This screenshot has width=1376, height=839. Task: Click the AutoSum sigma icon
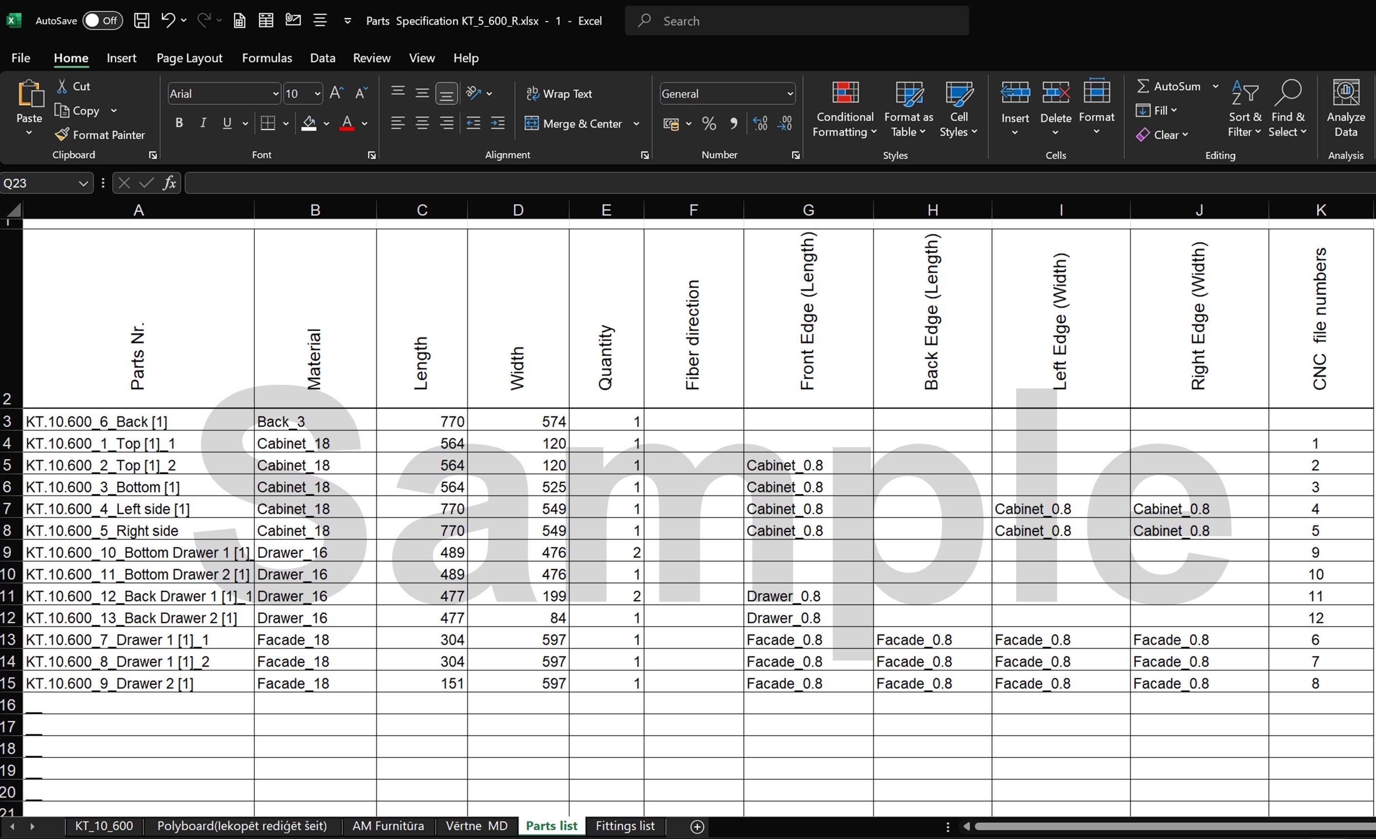point(1143,86)
